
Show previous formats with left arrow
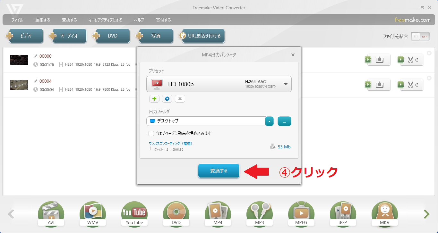point(11,214)
